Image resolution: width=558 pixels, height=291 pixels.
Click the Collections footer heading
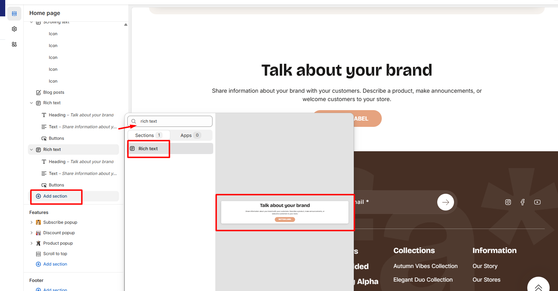[x=414, y=250]
